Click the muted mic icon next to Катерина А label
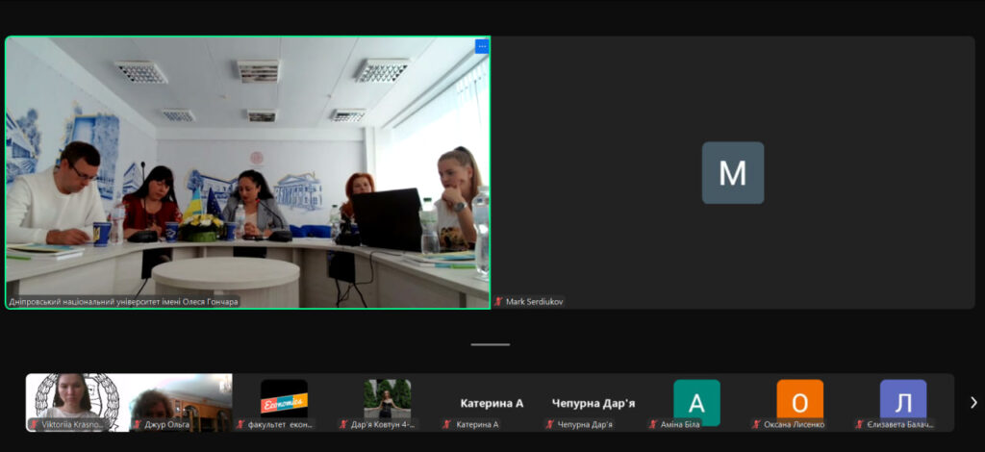 coord(446,424)
